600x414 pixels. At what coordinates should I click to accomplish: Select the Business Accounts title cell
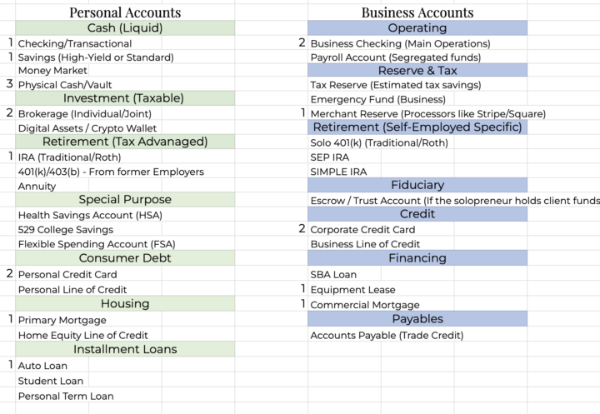pyautogui.click(x=417, y=12)
